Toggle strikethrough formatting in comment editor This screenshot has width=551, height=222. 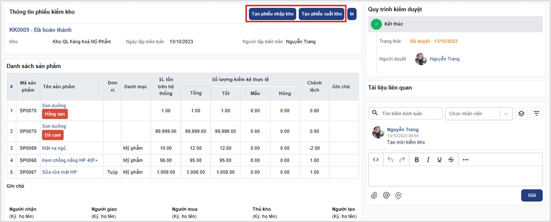tap(451, 159)
